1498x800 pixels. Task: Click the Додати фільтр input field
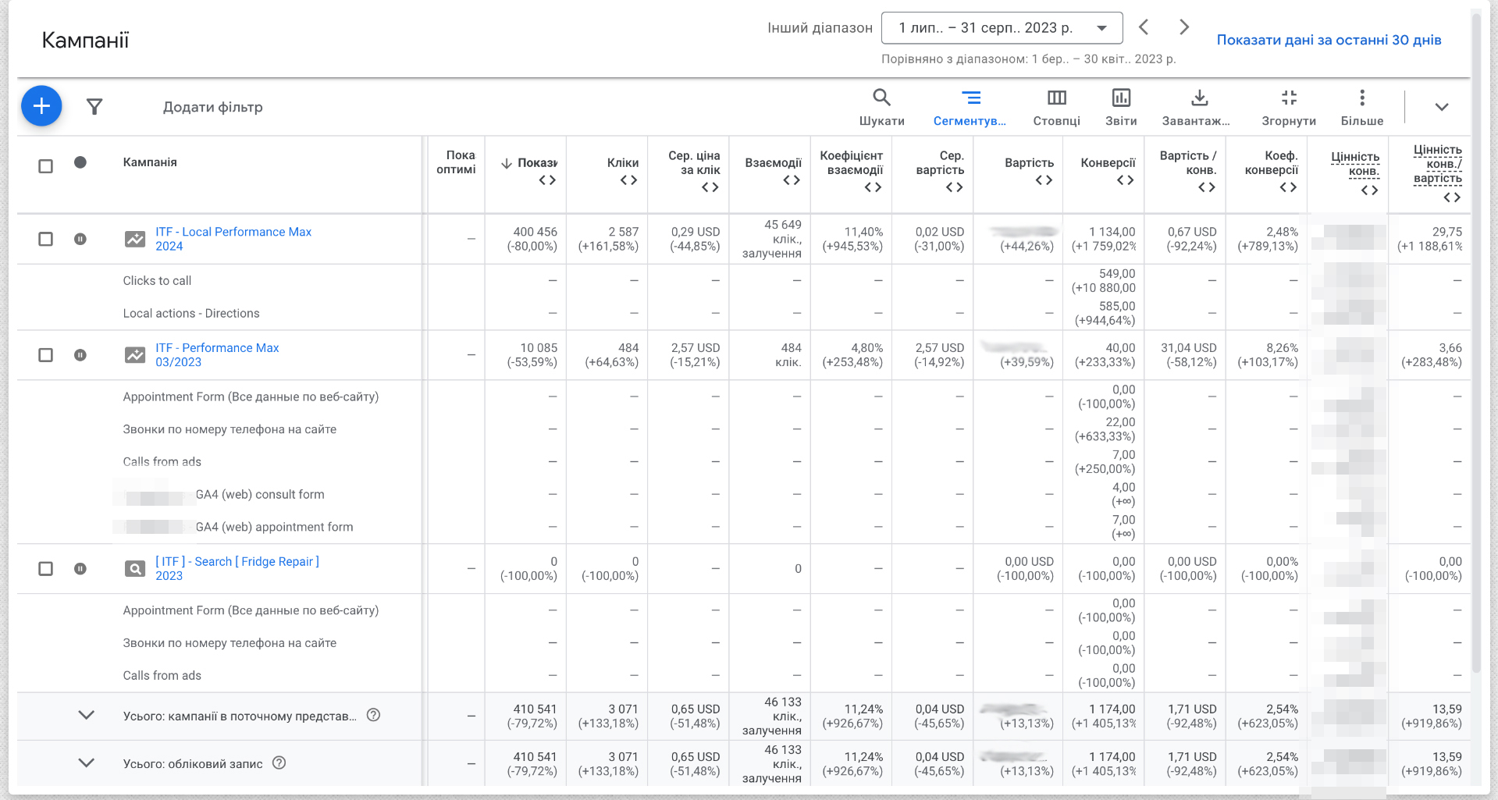(x=212, y=107)
